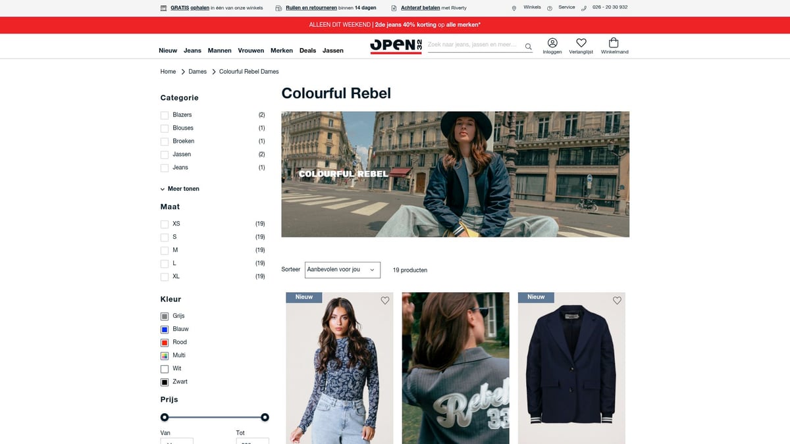790x444 pixels.
Task: Click the Dames breadcrumb link
Action: coord(197,72)
